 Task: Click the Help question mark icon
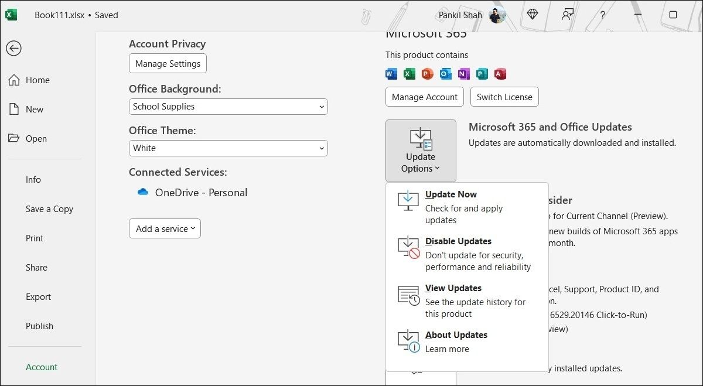(602, 15)
